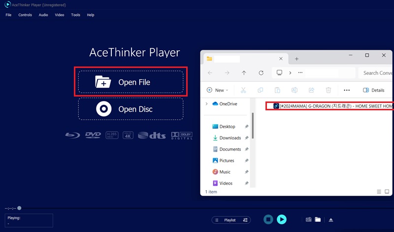Click the Explorer Up arrow

244,72
